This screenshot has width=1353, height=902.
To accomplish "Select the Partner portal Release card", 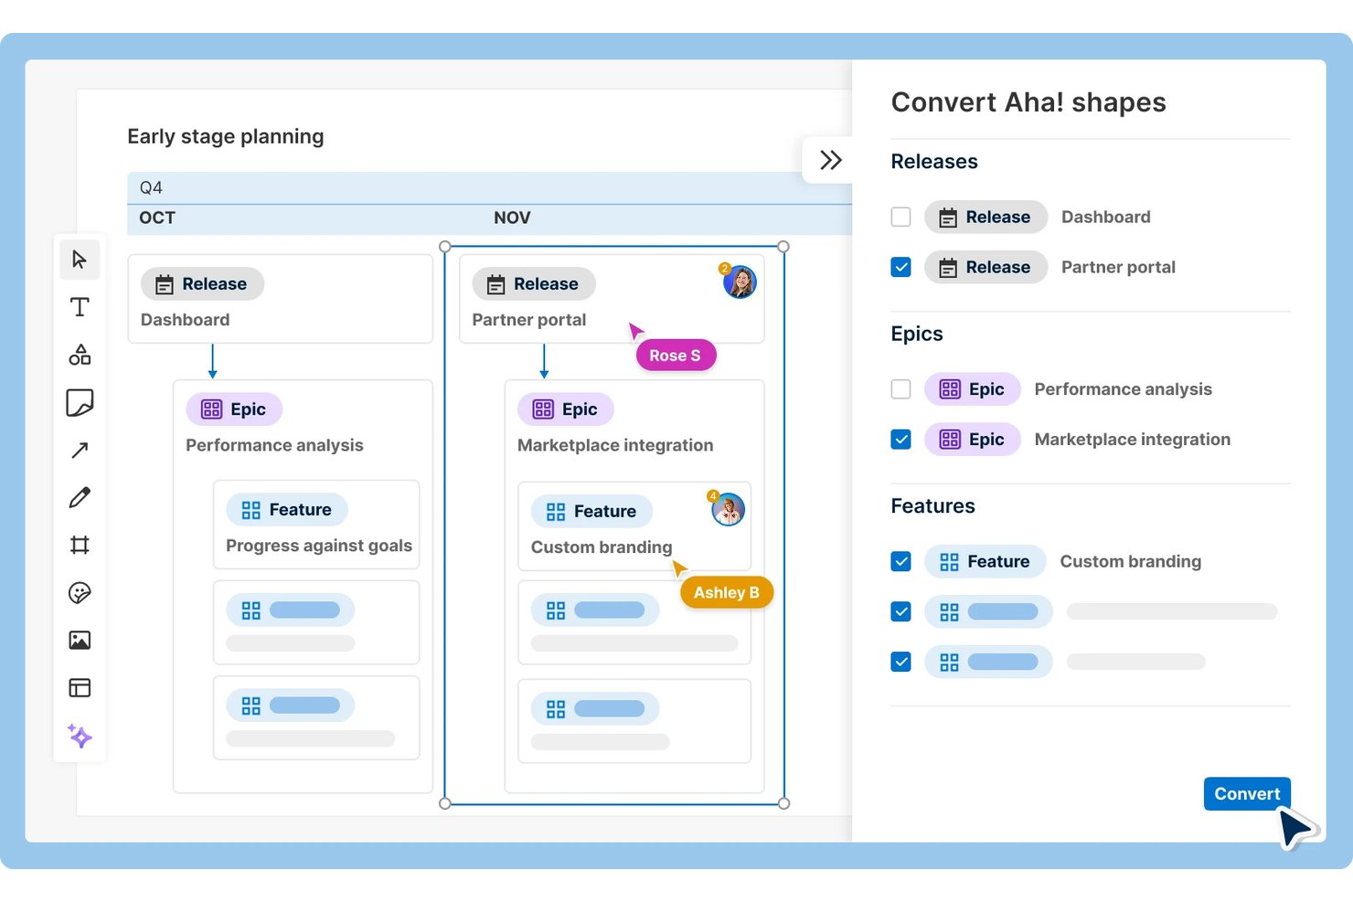I will coord(612,299).
